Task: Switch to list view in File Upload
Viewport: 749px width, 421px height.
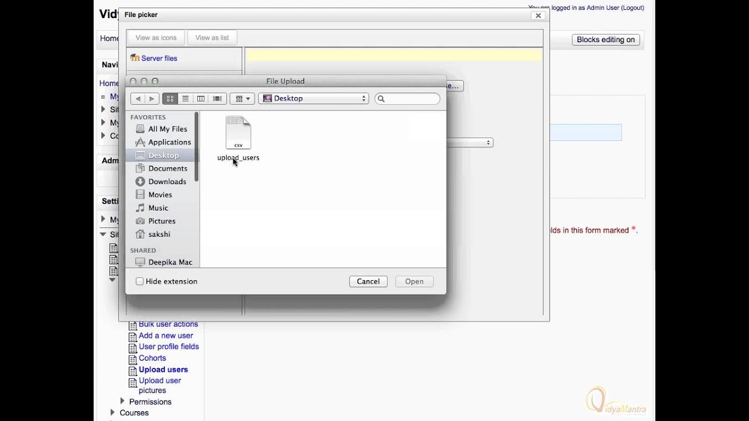Action: (x=185, y=99)
